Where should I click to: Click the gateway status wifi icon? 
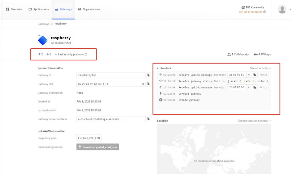click(x=161, y=81)
